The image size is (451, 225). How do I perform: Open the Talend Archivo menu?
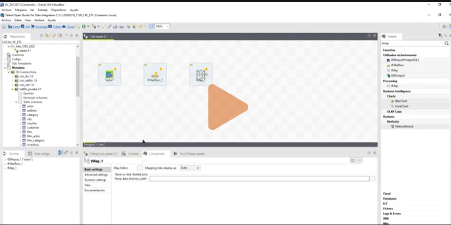(x=6, y=20)
